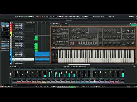Click the white bypass icon in plugin window header
Screen dimensions: 137x102
click(51, 24)
